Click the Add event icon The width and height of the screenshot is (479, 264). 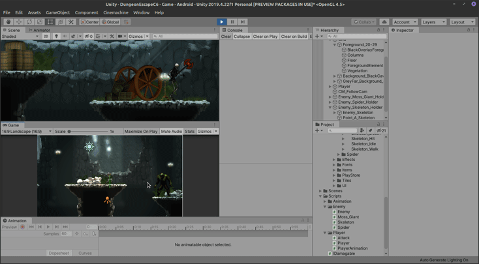point(94,234)
